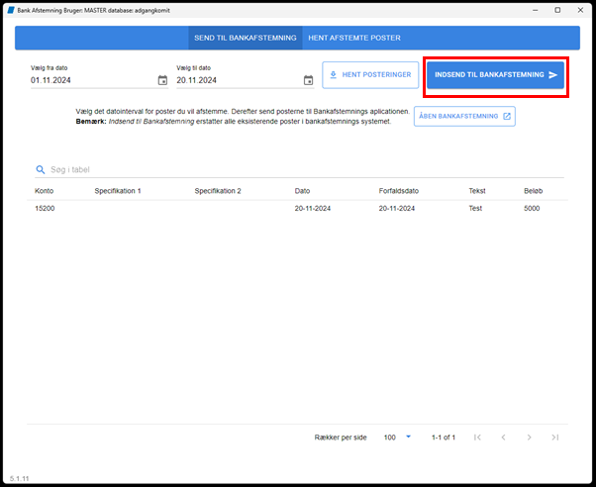Open calendar picker for to date

coord(308,80)
